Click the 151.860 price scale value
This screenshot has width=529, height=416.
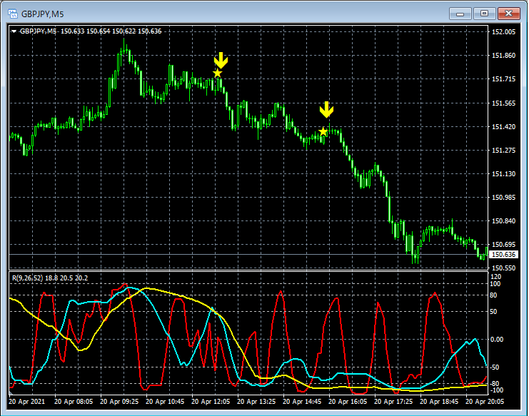pyautogui.click(x=504, y=55)
